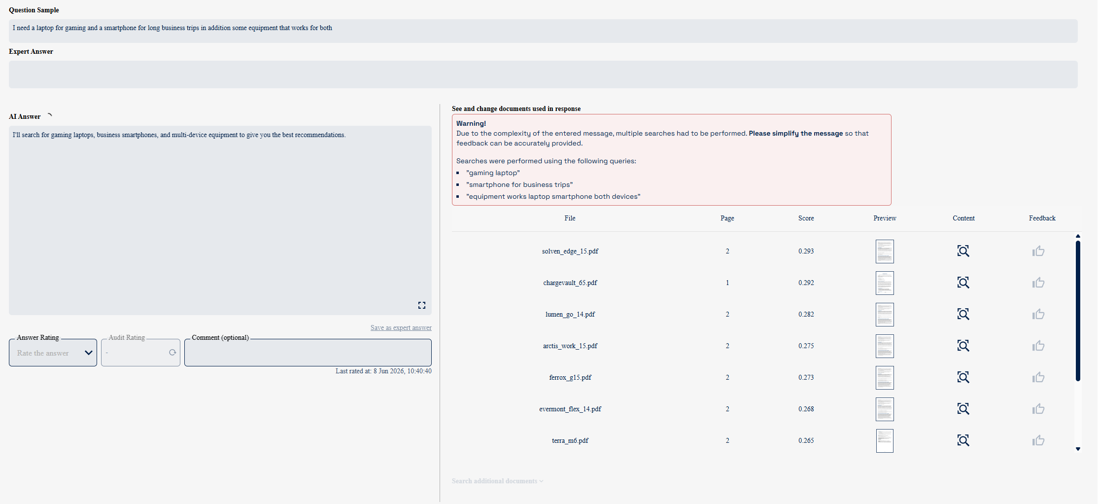Click Save as expert answer link

pyautogui.click(x=401, y=328)
